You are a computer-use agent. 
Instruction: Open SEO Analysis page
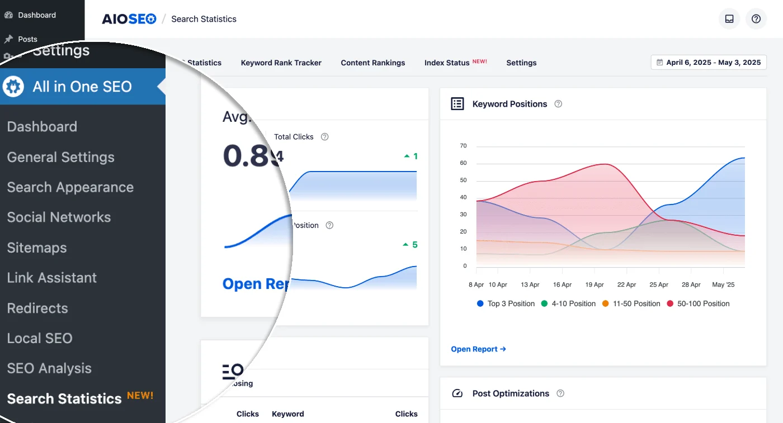point(49,368)
